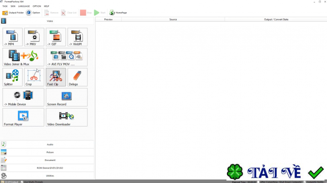Toggle the Complete Notify checkbox
The width and height of the screenshot is (327, 183).
(305, 182)
